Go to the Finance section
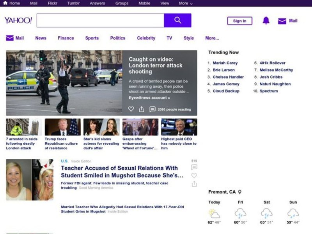This screenshot has width=312, height=234. tap(66, 38)
